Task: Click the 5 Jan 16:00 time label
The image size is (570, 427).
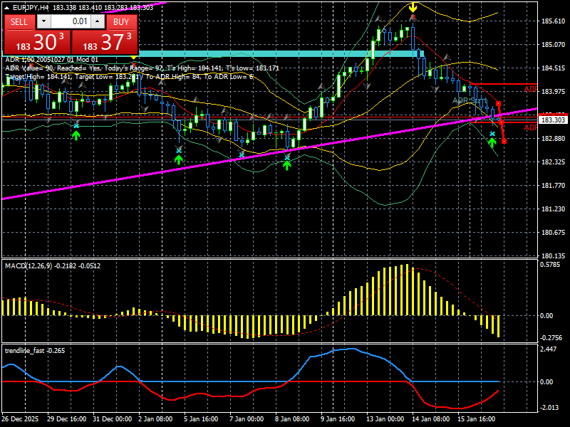Action: tap(201, 419)
